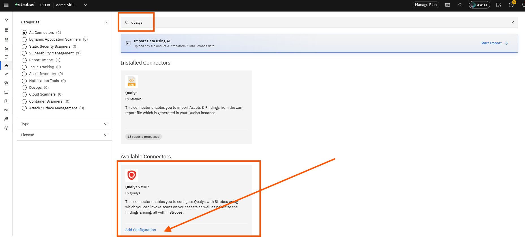Open the ticket icon in the sidebar
The image size is (525, 237).
(6, 92)
